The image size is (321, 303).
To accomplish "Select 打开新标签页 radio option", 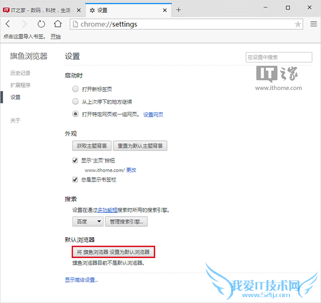I will (x=75, y=89).
